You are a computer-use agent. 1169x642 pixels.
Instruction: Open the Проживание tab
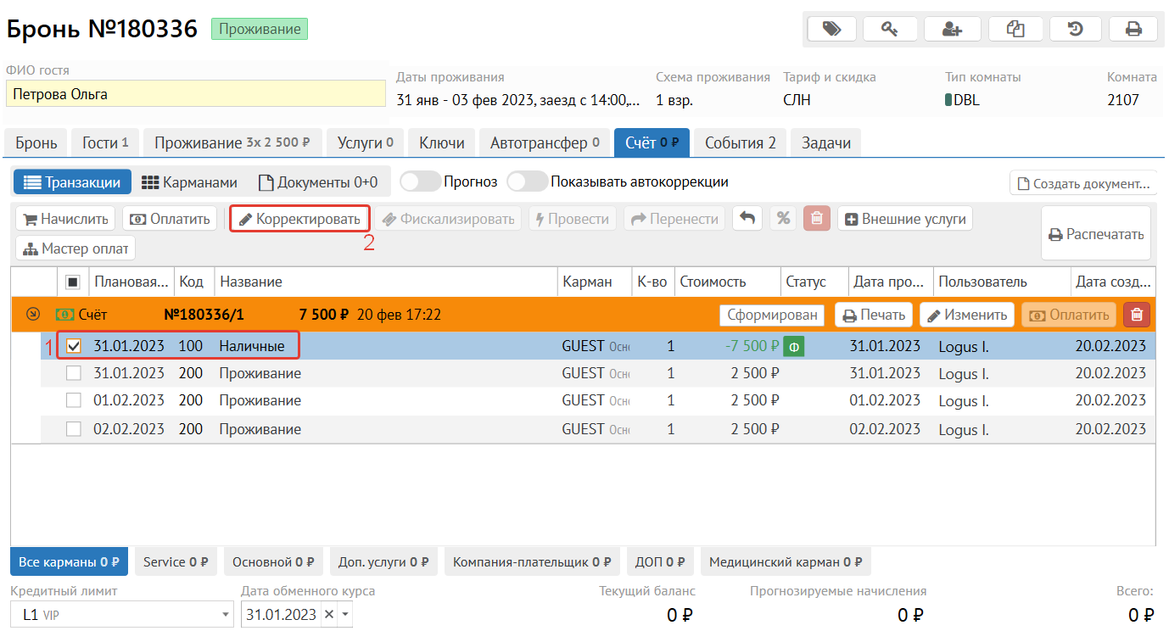coord(232,142)
